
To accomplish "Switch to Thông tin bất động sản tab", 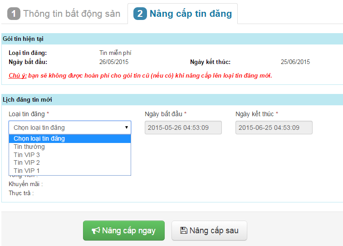I will click(x=72, y=14).
